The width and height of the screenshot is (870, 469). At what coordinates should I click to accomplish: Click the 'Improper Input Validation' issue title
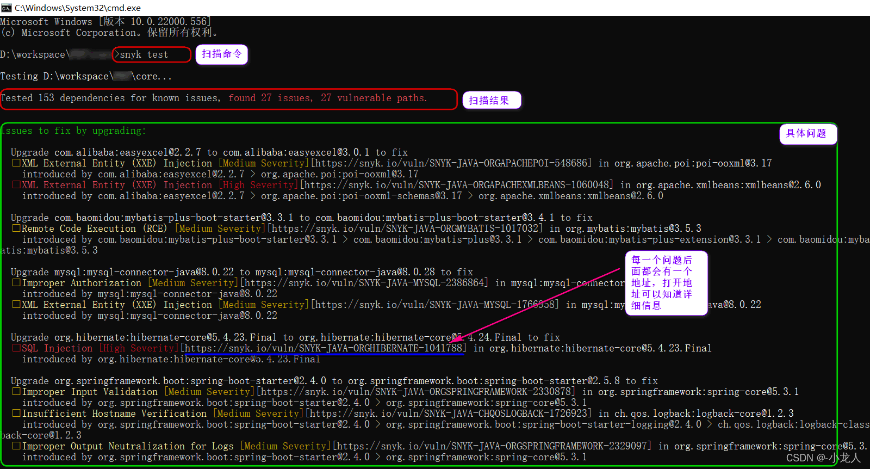(x=90, y=392)
